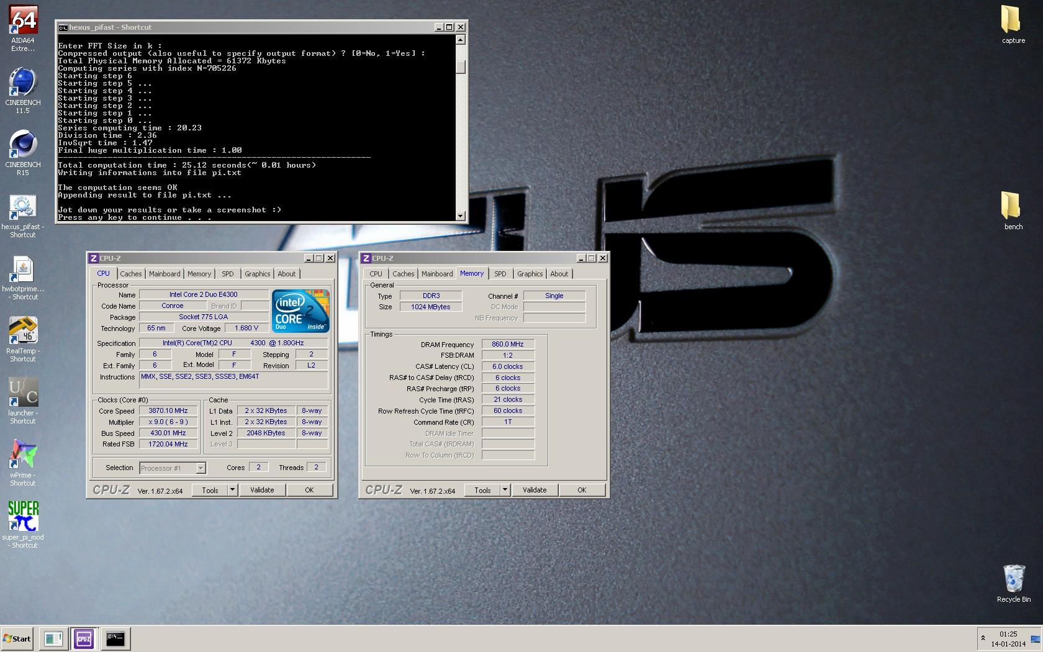
Task: Select the RealTemp shortcut icon
Action: point(23,338)
